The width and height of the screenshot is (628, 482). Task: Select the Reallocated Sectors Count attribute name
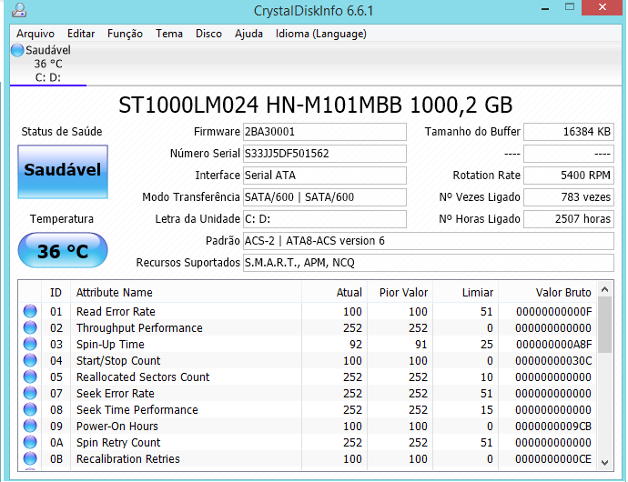coord(143,377)
